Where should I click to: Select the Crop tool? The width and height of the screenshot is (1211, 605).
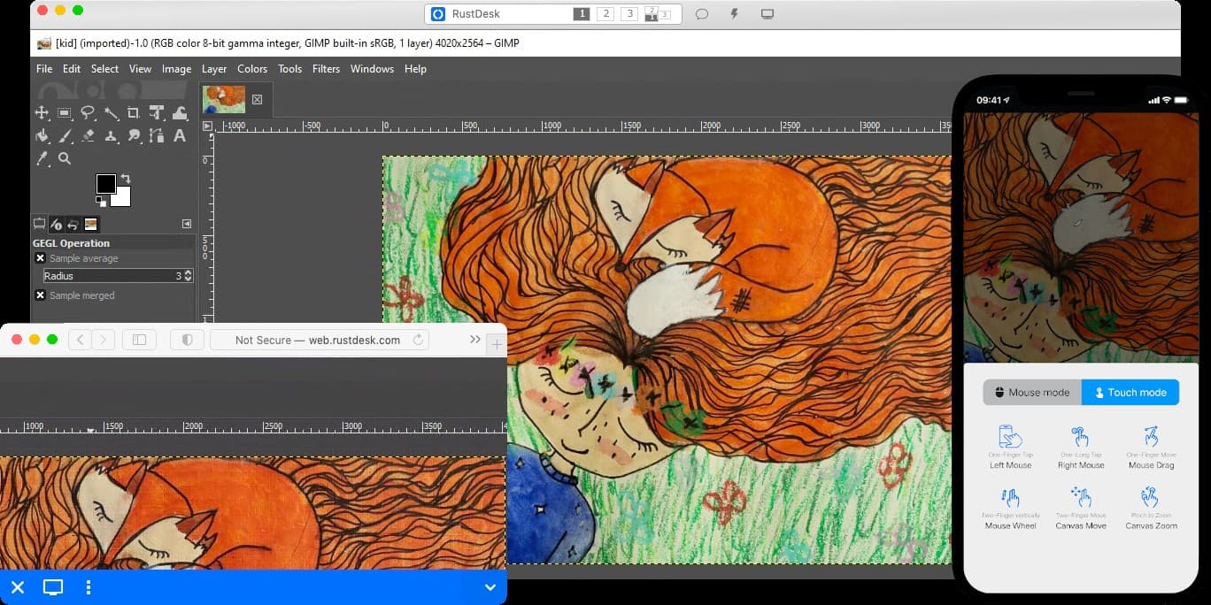coord(135,113)
